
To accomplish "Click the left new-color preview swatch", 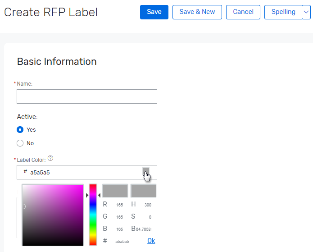I will click(115, 191).
